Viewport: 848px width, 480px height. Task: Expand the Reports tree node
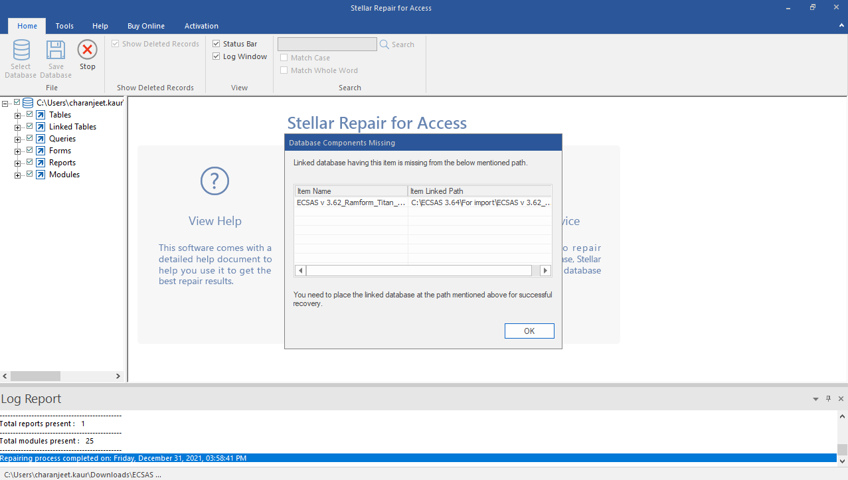tap(18, 163)
